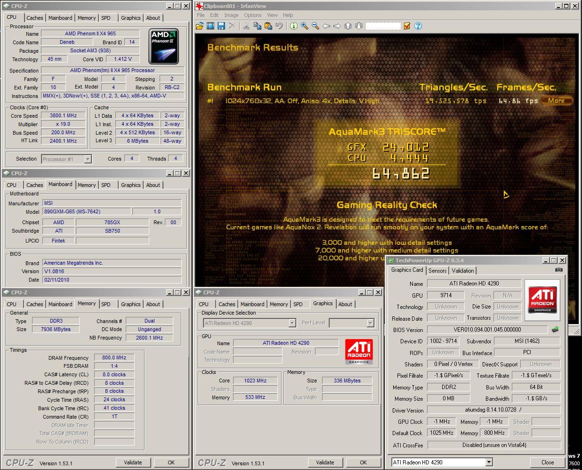582x470 pixels.
Task: Click GPU-Z ATI CrossFire Disabled field
Action: (x=493, y=445)
